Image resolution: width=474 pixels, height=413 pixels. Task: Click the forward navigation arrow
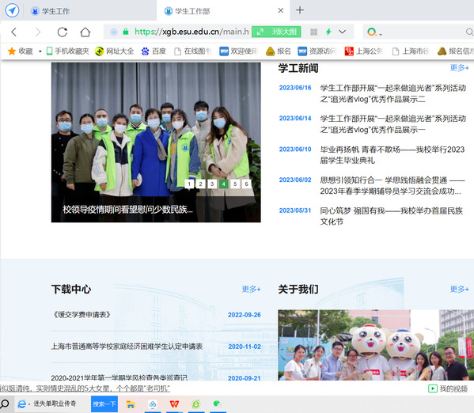click(x=38, y=32)
